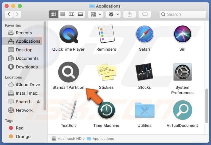Filter by the Red tag
This screenshot has height=145, width=211.
click(22, 128)
